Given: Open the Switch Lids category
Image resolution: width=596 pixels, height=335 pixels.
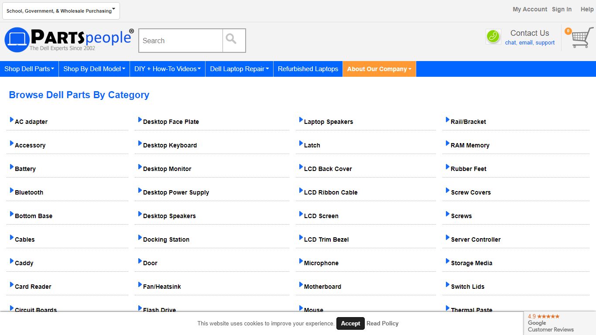Looking at the screenshot, I should tap(468, 287).
